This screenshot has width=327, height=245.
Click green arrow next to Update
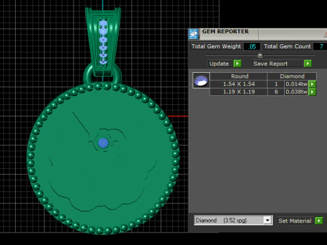pyautogui.click(x=237, y=63)
